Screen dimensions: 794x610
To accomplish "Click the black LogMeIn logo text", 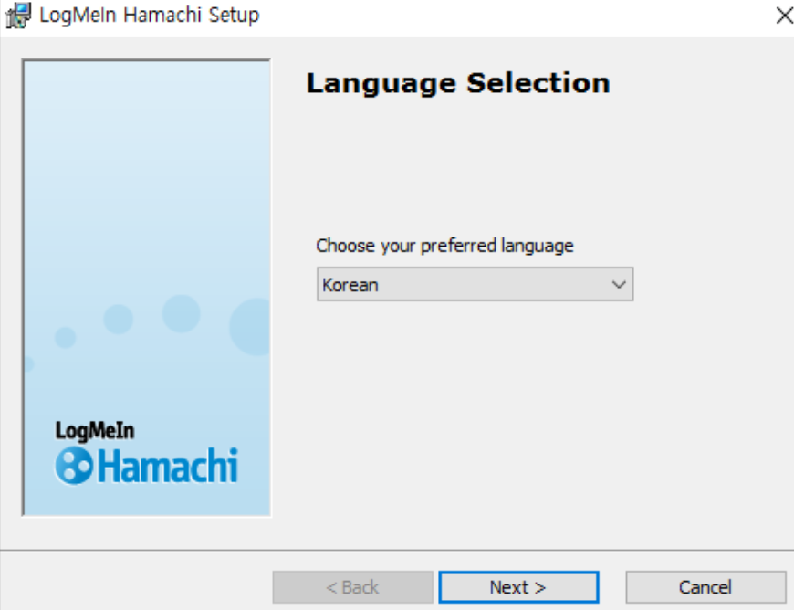I will (95, 431).
